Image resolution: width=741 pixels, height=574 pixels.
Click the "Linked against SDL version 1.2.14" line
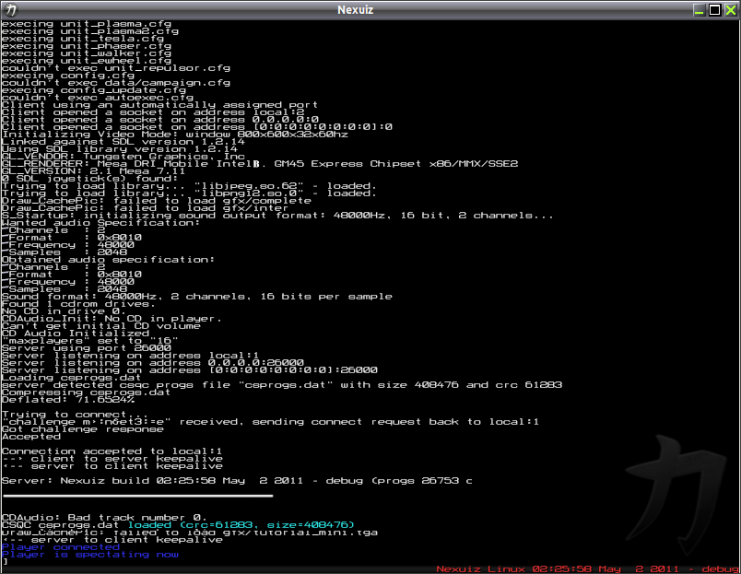(123, 142)
